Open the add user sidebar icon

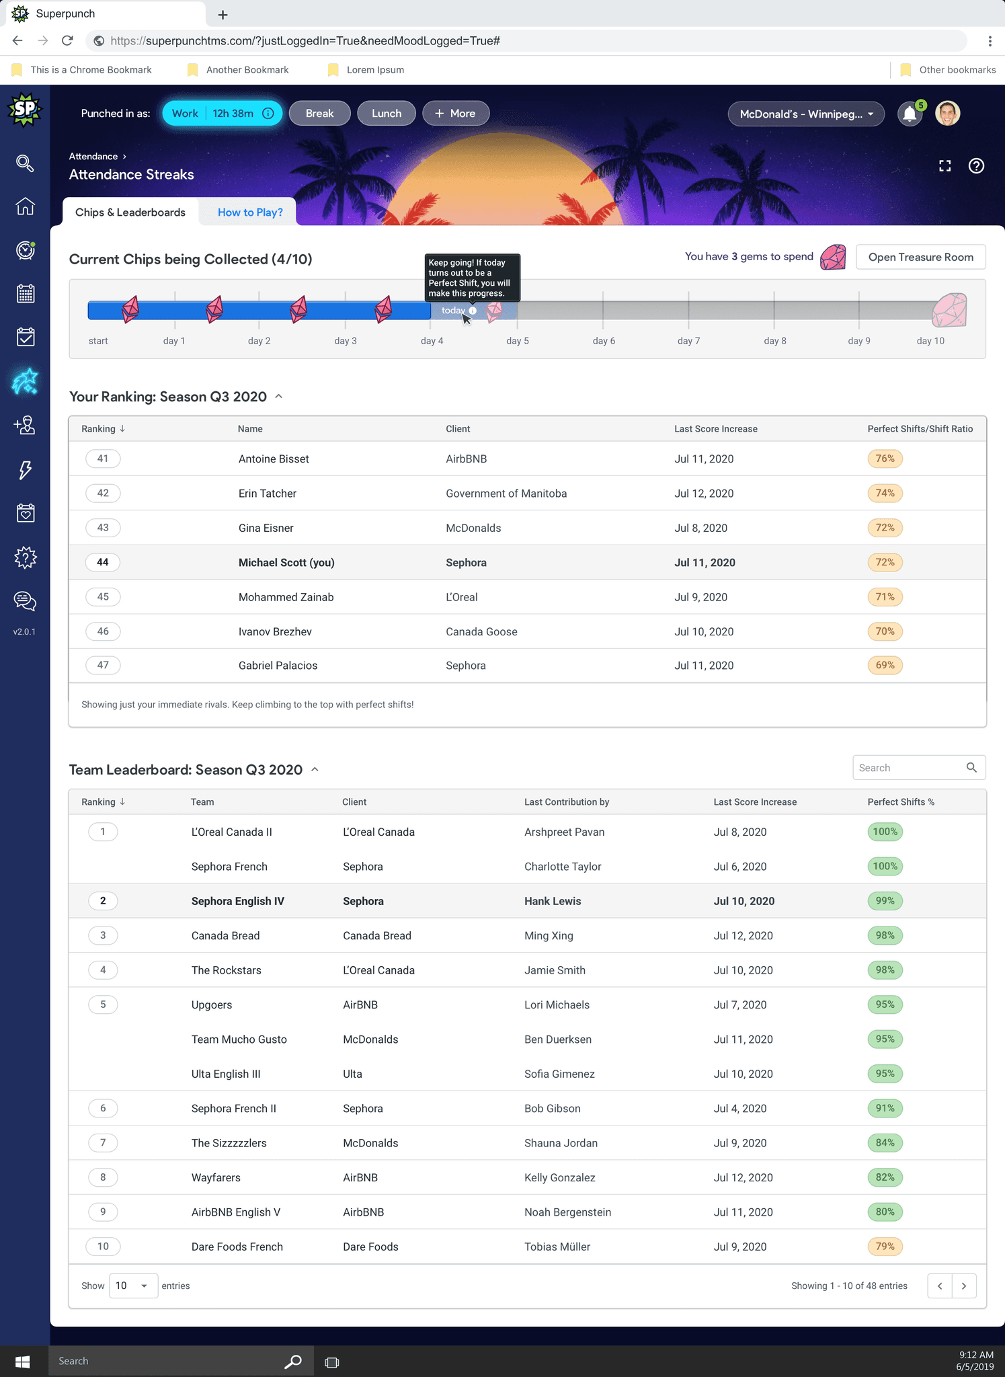tap(25, 426)
